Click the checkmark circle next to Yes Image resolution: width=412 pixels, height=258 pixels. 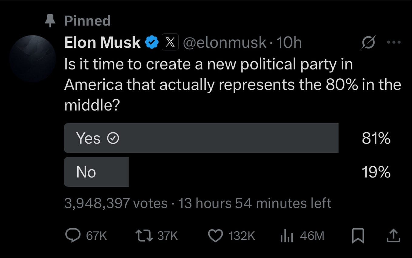[x=113, y=139]
